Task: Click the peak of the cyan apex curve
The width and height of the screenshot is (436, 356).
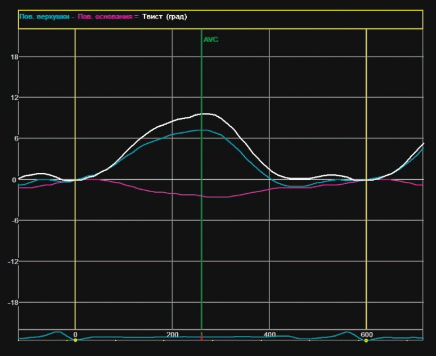Action: click(x=204, y=130)
